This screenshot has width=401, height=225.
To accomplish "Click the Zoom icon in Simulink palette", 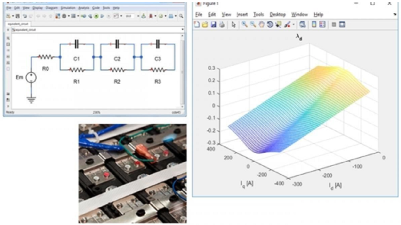I will point(8,38).
